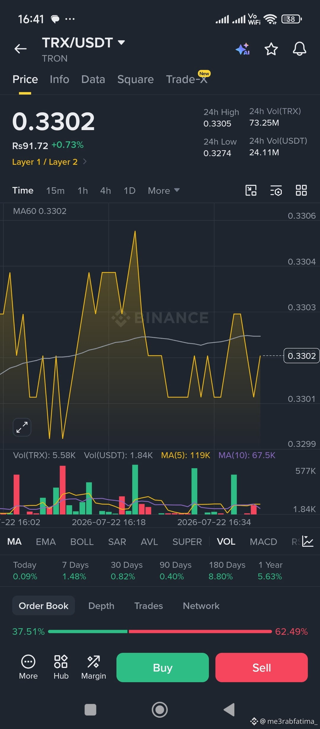
Task: Select the 4h interval
Action: point(105,191)
